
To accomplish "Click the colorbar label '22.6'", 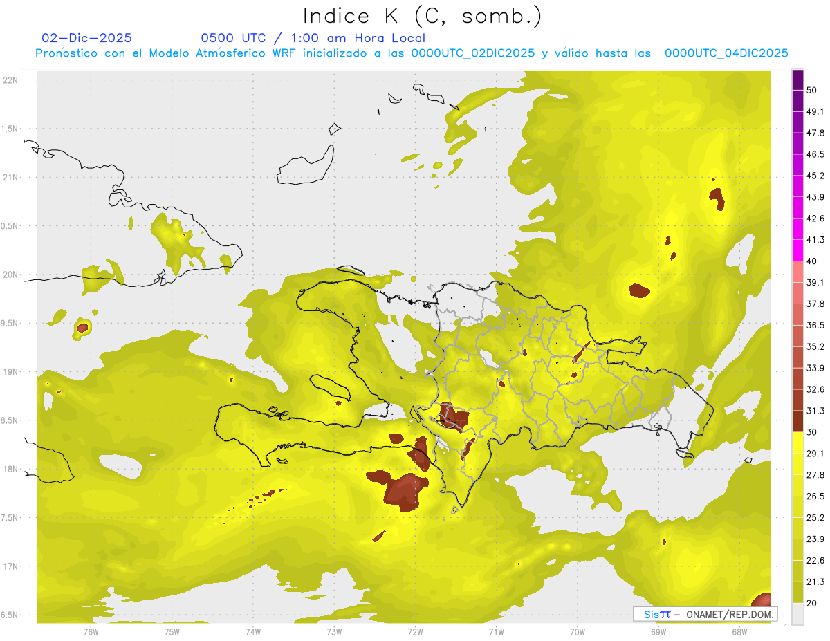I will click(815, 561).
